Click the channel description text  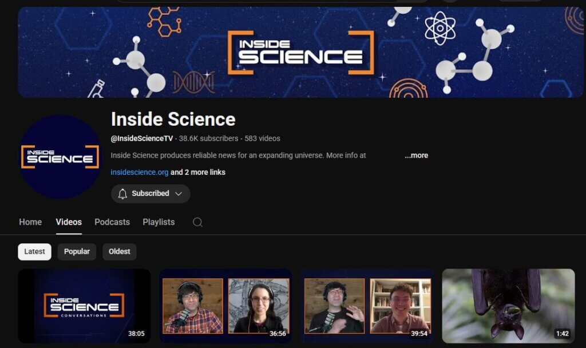click(x=238, y=155)
